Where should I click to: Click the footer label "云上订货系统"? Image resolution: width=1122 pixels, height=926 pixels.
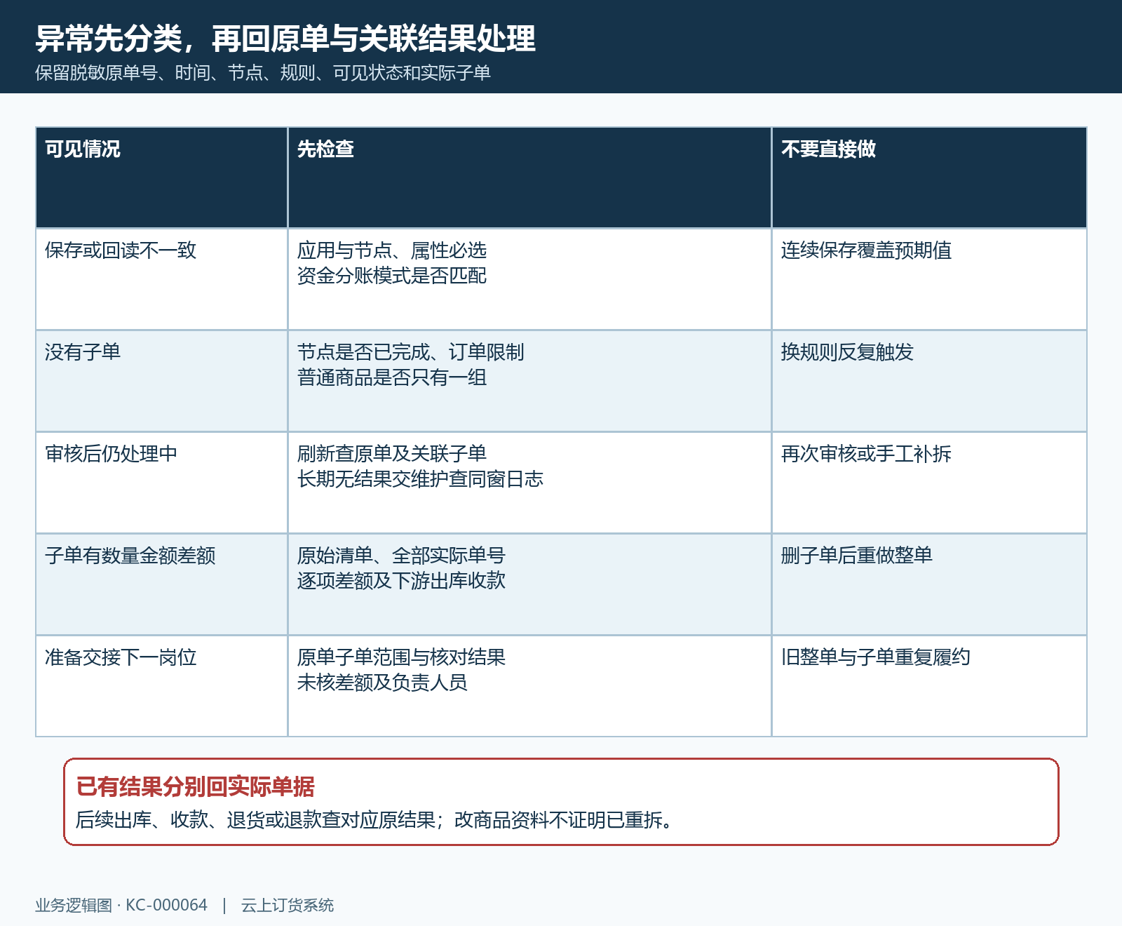[288, 906]
